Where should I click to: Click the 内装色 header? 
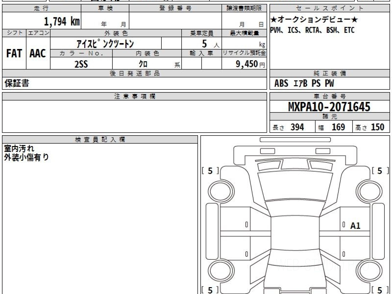147,53
